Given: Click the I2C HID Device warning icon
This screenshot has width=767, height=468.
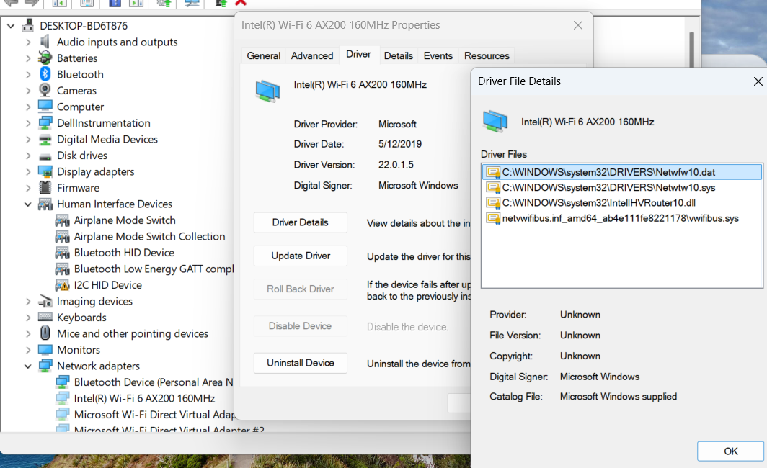Looking at the screenshot, I should [62, 285].
